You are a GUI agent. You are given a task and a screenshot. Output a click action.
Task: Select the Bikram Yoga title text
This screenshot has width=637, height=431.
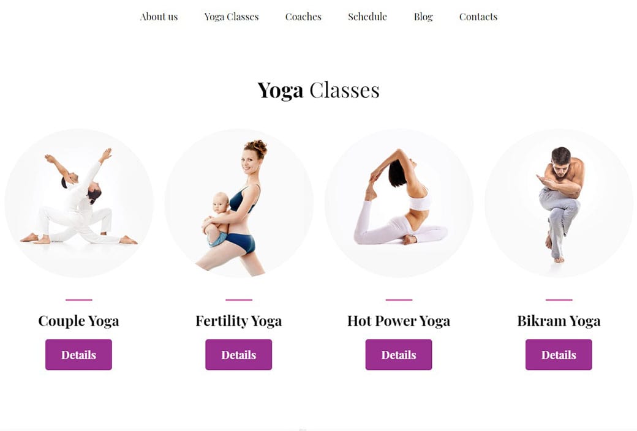(x=559, y=321)
